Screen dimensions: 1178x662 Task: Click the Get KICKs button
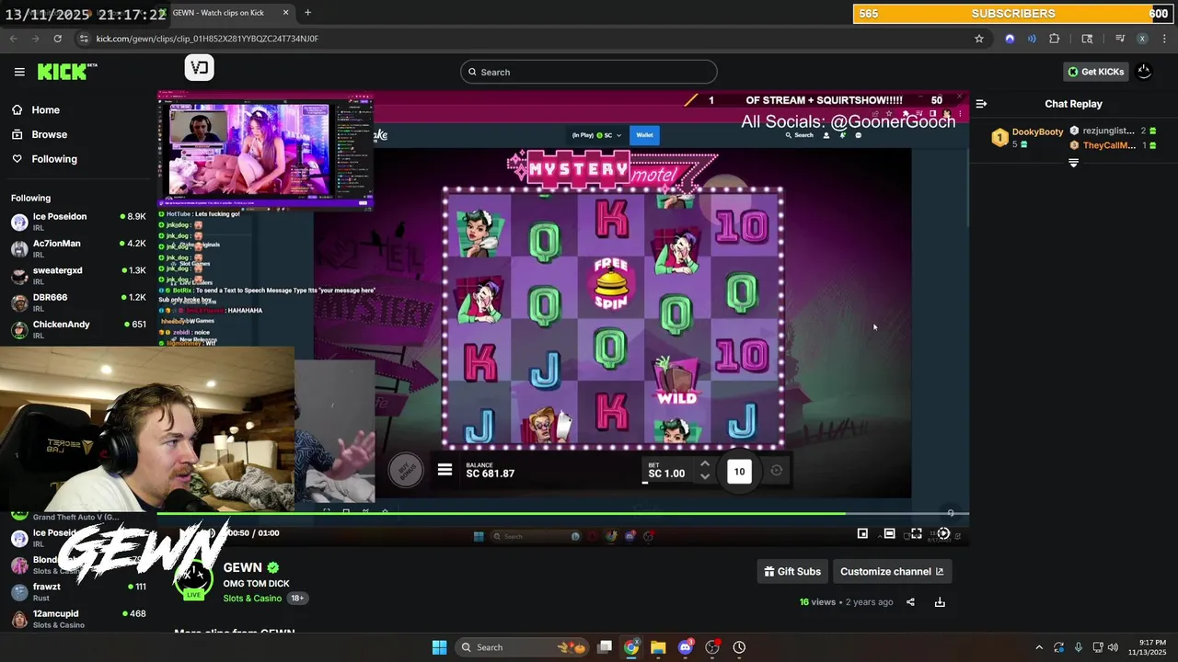pyautogui.click(x=1095, y=72)
